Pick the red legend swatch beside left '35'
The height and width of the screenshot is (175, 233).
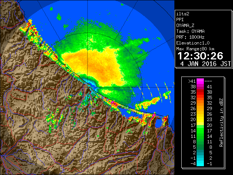tap(200, 92)
